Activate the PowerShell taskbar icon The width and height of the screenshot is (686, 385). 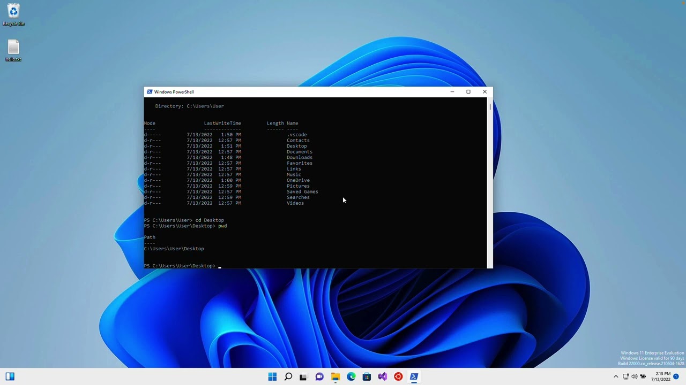click(x=414, y=376)
